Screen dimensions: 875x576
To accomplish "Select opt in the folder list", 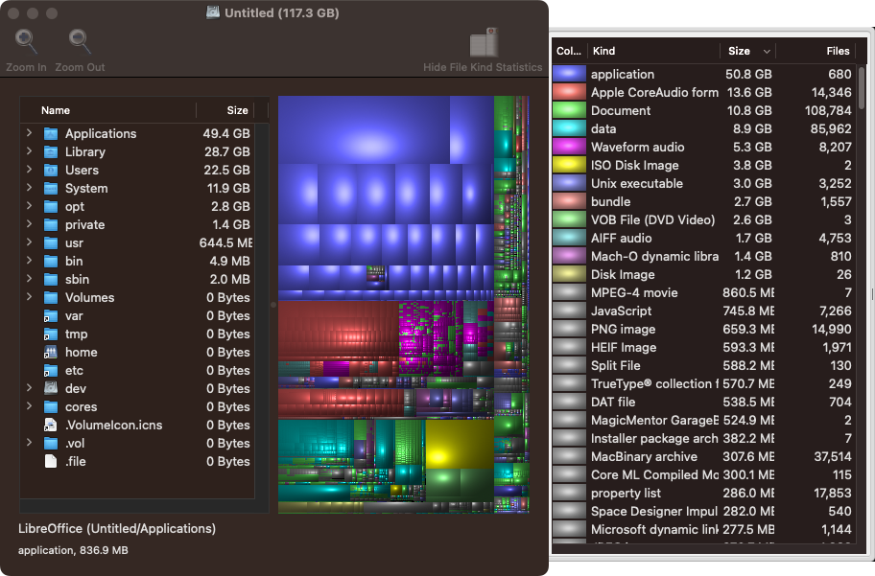I will (75, 206).
